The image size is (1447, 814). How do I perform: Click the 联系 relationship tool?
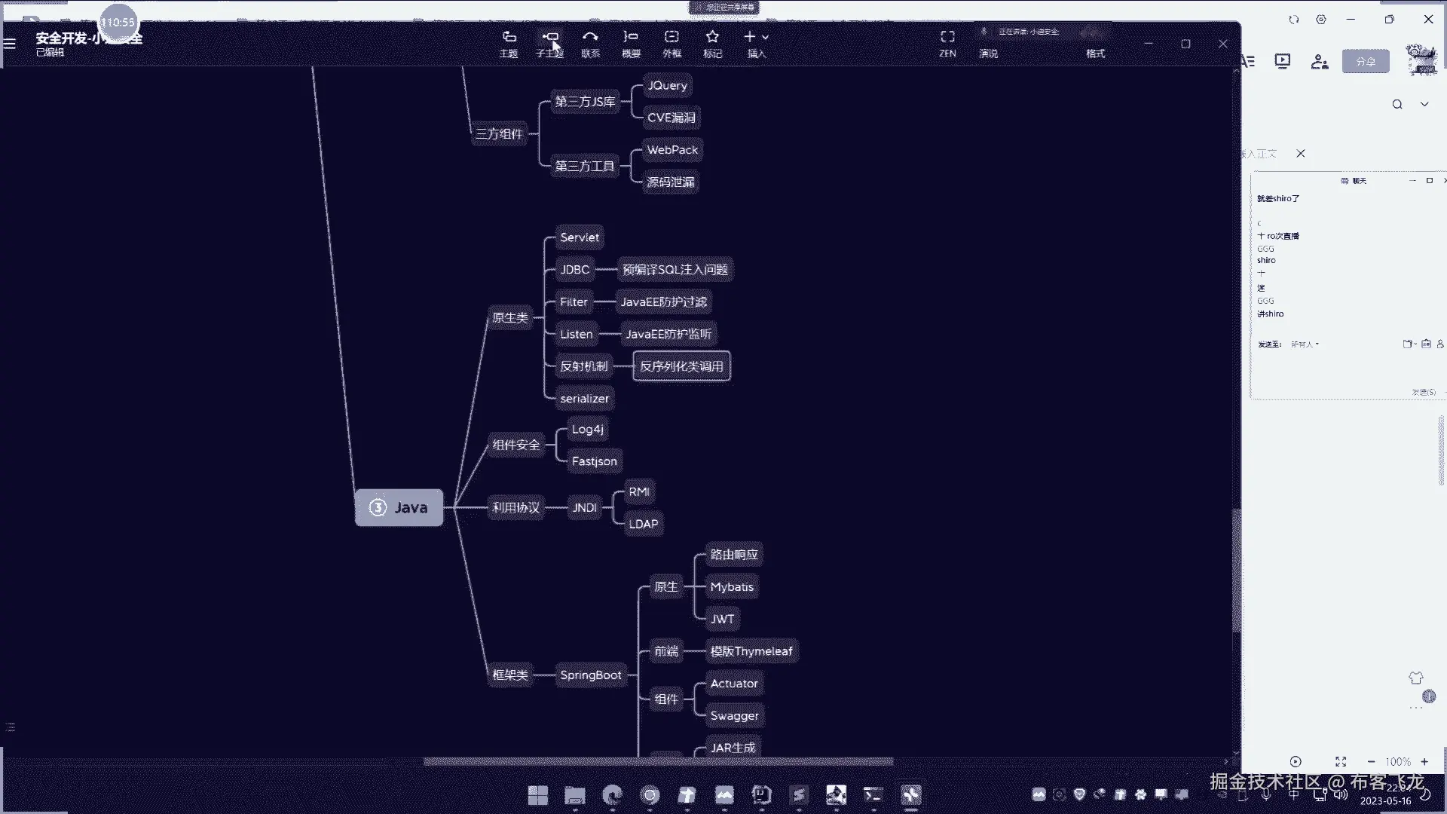591,43
